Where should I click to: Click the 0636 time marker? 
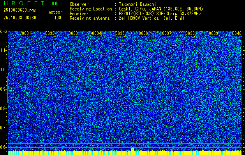click(x=143, y=33)
